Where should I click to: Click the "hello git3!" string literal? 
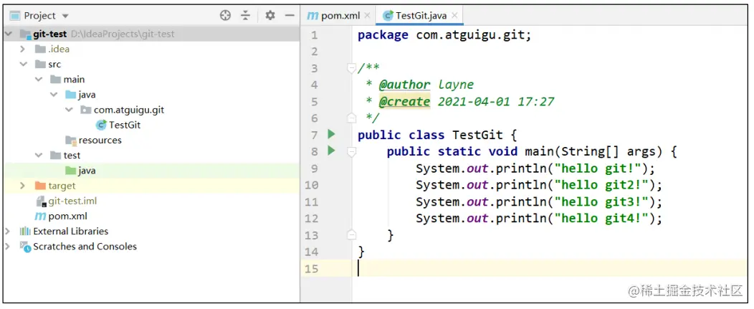tap(601, 201)
